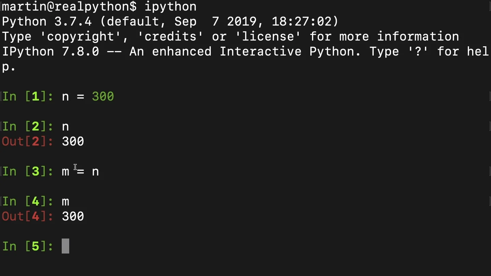Click the In [4] prompt label
The height and width of the screenshot is (276, 491).
coord(28,201)
